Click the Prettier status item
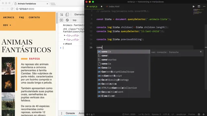The image size is (207, 116). 192,114
